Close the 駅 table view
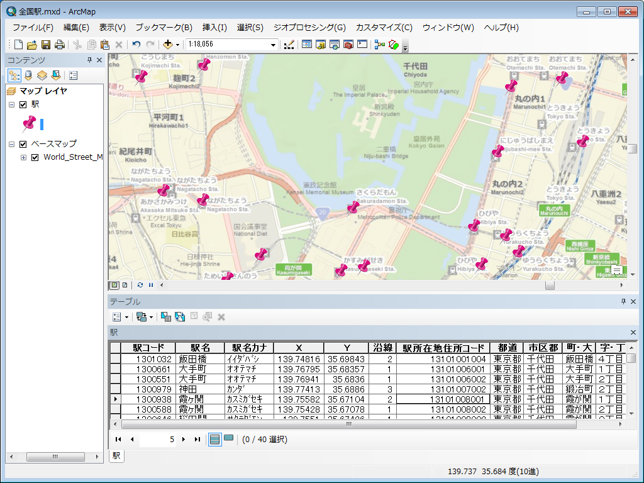Viewport: 644px width, 483px height. pyautogui.click(x=633, y=332)
